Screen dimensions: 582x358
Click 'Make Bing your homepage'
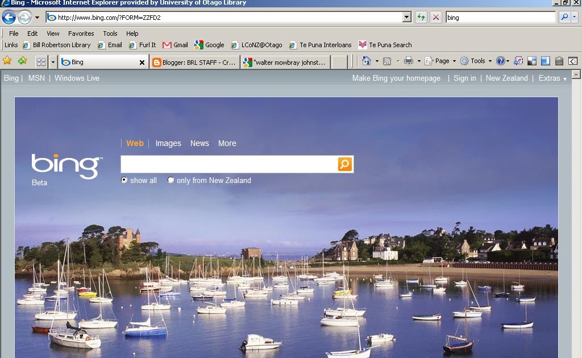click(x=396, y=78)
